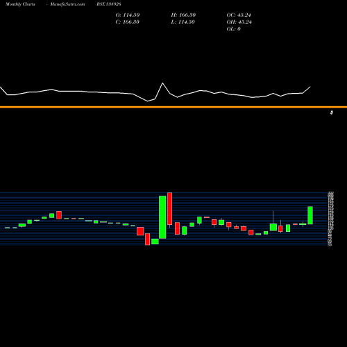
Task: Click the 'OC: 45.24' reading
Action: coord(239,15)
